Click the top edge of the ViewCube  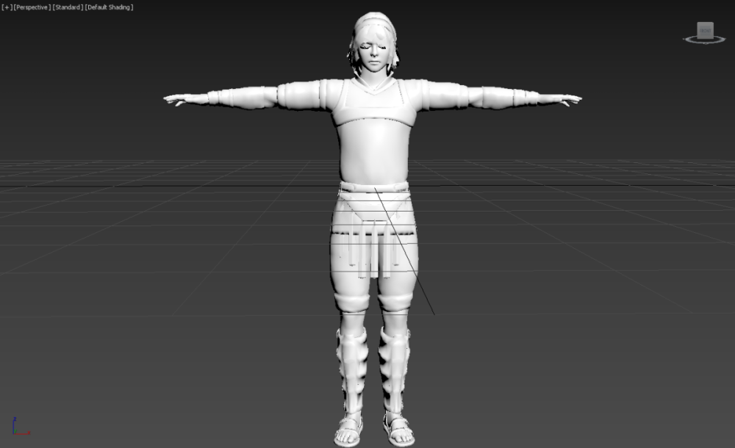click(706, 22)
